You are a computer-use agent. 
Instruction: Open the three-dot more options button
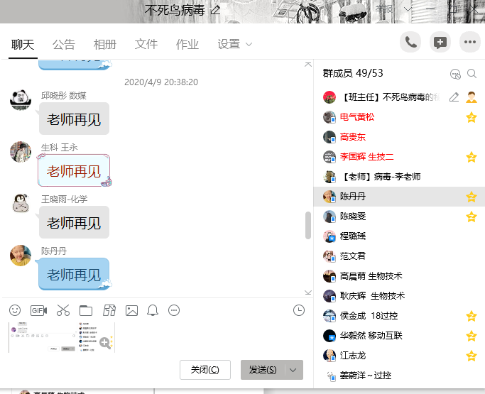pyautogui.click(x=470, y=43)
